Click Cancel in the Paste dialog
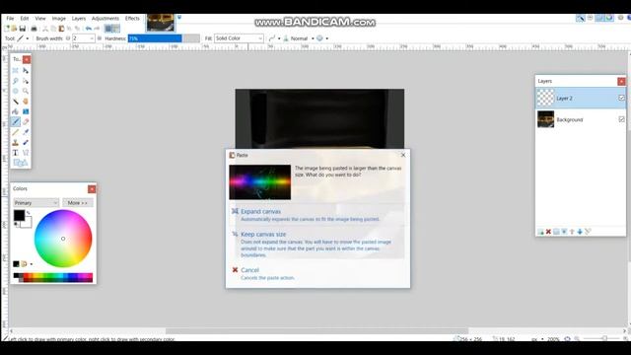 coord(317,273)
